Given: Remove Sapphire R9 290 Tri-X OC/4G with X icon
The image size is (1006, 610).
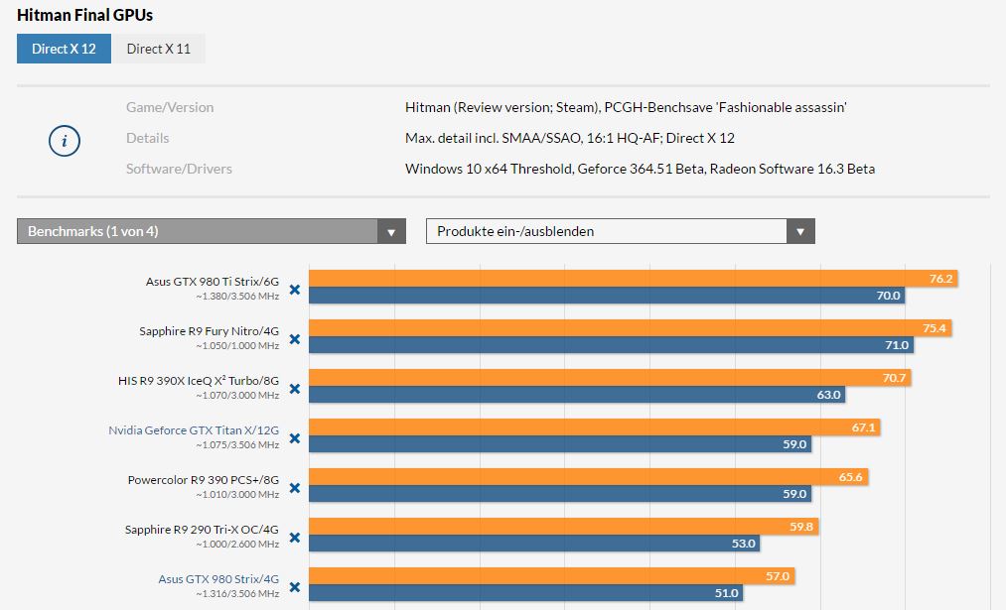Looking at the screenshot, I should click(x=295, y=538).
